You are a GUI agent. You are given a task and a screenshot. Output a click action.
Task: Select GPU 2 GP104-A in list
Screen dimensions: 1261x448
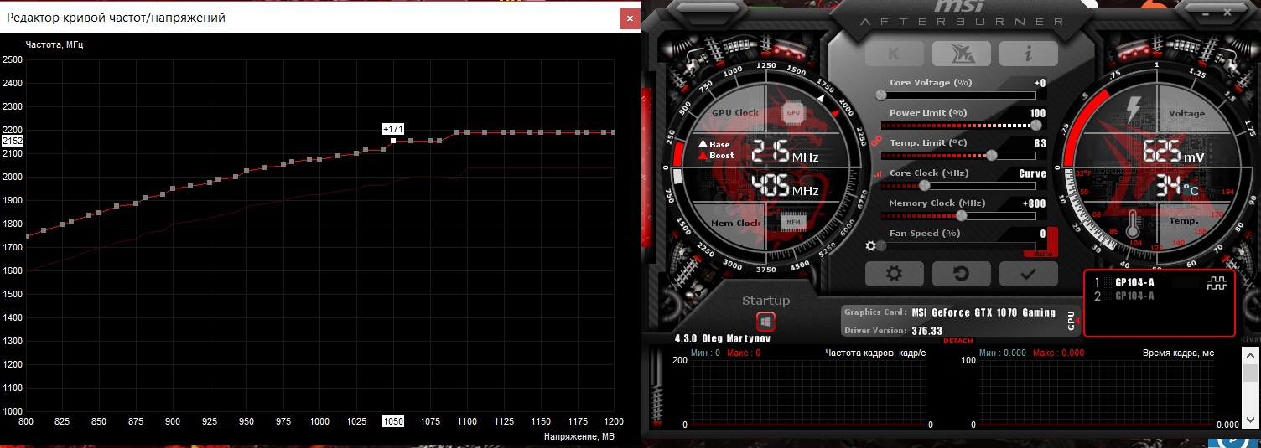pos(1134,296)
